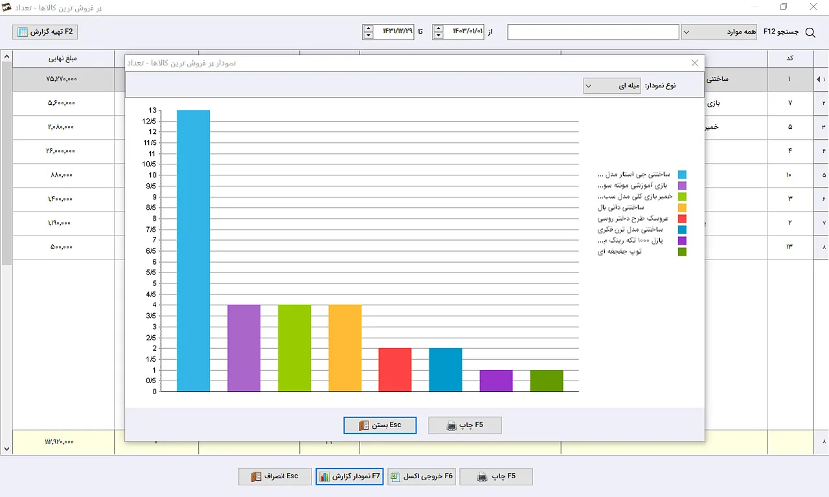
Task: Click the magnifier search icon
Action: [810, 32]
